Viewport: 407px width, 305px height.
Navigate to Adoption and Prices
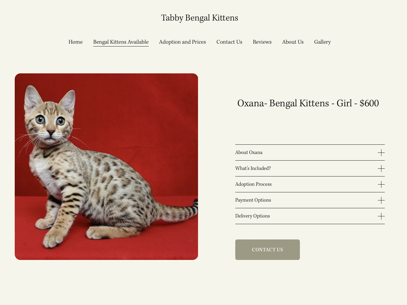182,42
